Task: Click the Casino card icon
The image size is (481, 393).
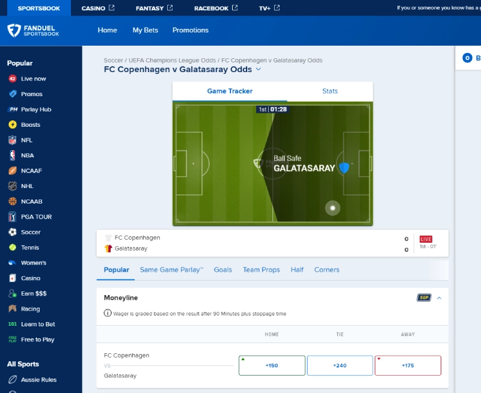Action: 12,278
